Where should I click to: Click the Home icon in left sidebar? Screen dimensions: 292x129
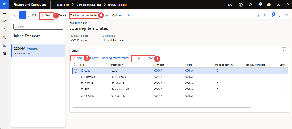tap(5, 21)
